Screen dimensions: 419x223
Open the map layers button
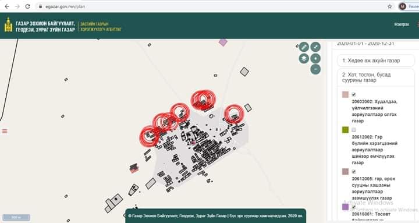[x=304, y=59]
